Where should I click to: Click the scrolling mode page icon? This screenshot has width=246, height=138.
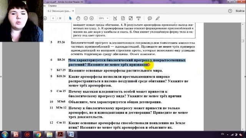pyautogui.click(x=115, y=18)
